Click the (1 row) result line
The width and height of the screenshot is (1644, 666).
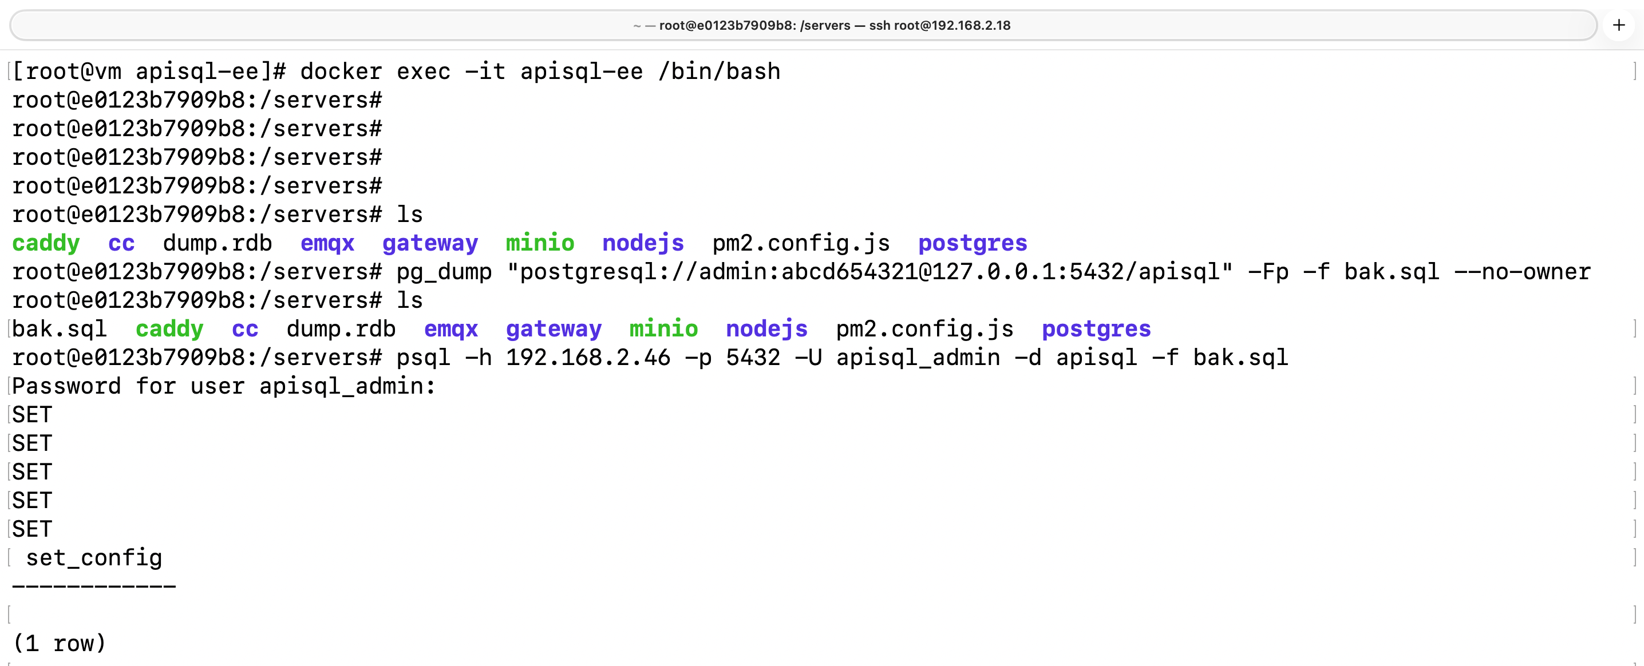[x=60, y=644]
